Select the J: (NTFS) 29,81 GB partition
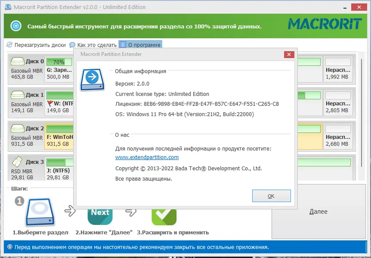 click(60, 169)
